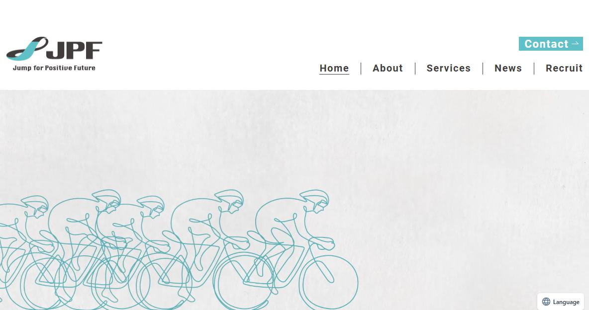Click the JPF swoosh logo icon
589x310 pixels.
point(27,48)
